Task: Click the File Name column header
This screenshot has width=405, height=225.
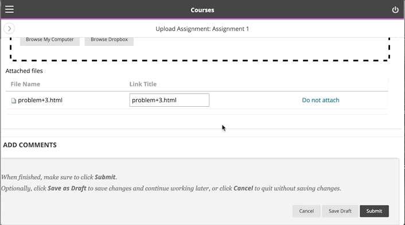Action: pos(25,84)
